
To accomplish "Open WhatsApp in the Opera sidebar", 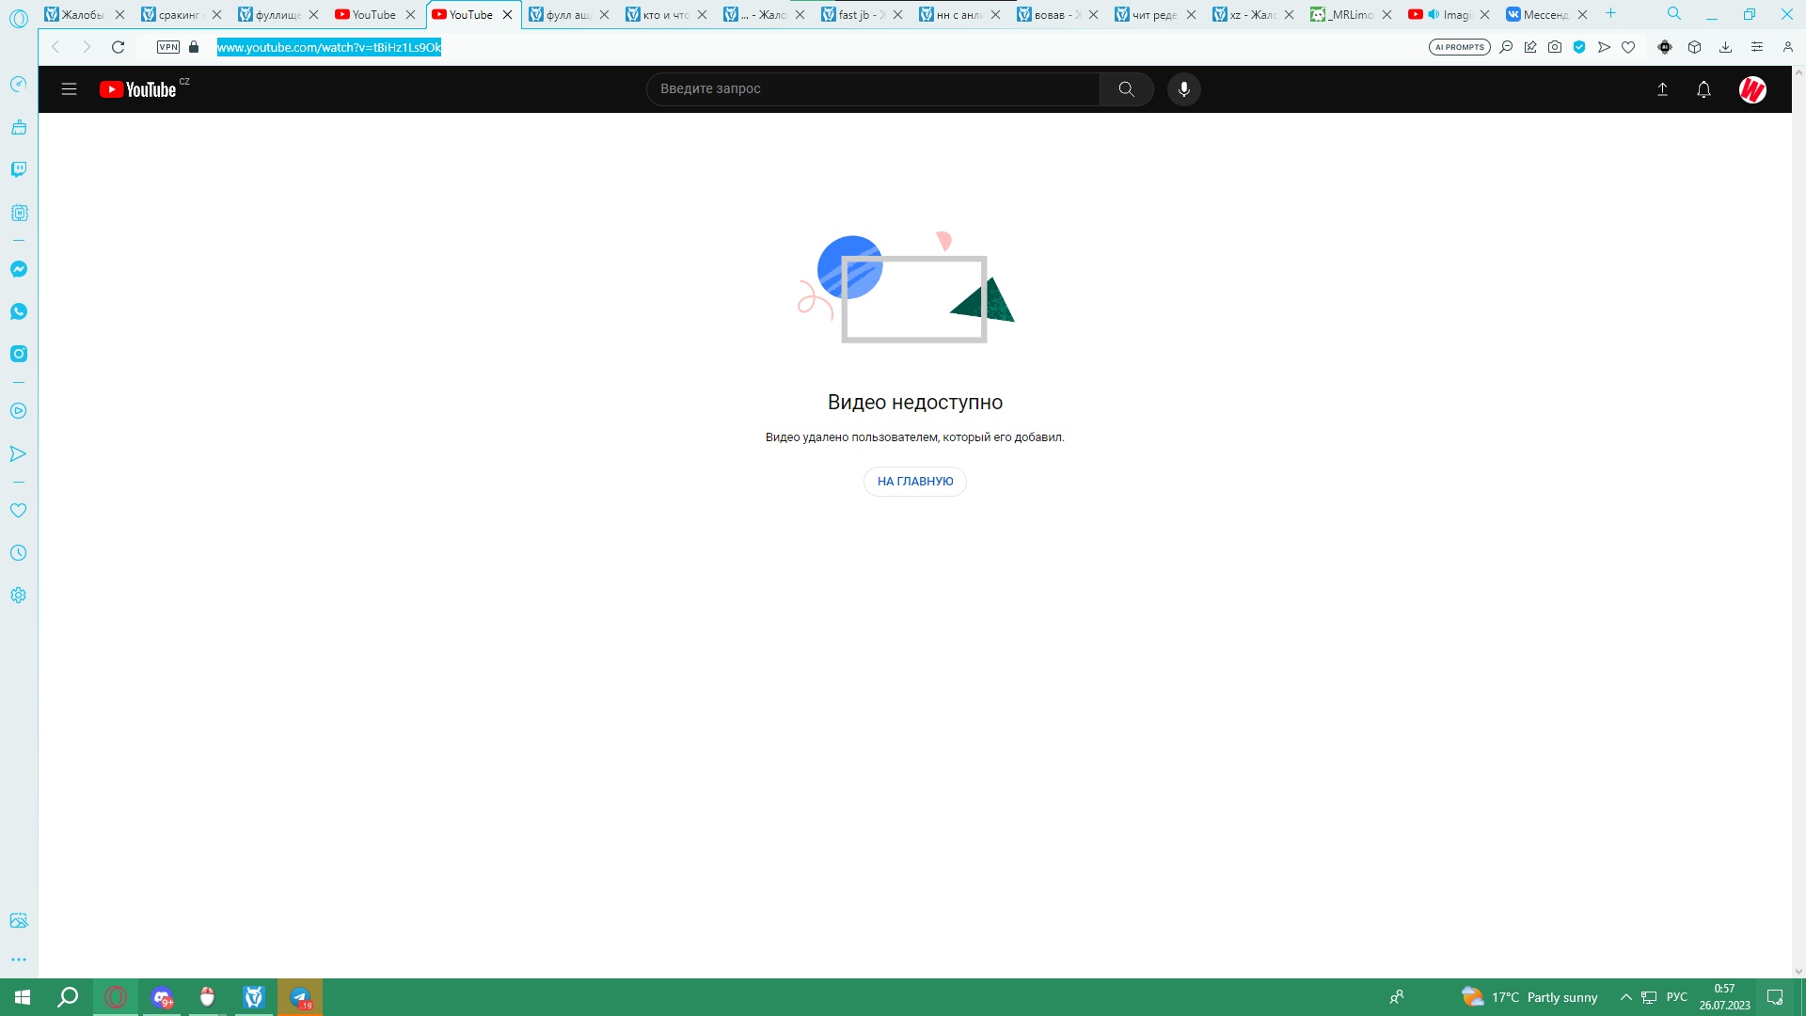I will (x=19, y=311).
